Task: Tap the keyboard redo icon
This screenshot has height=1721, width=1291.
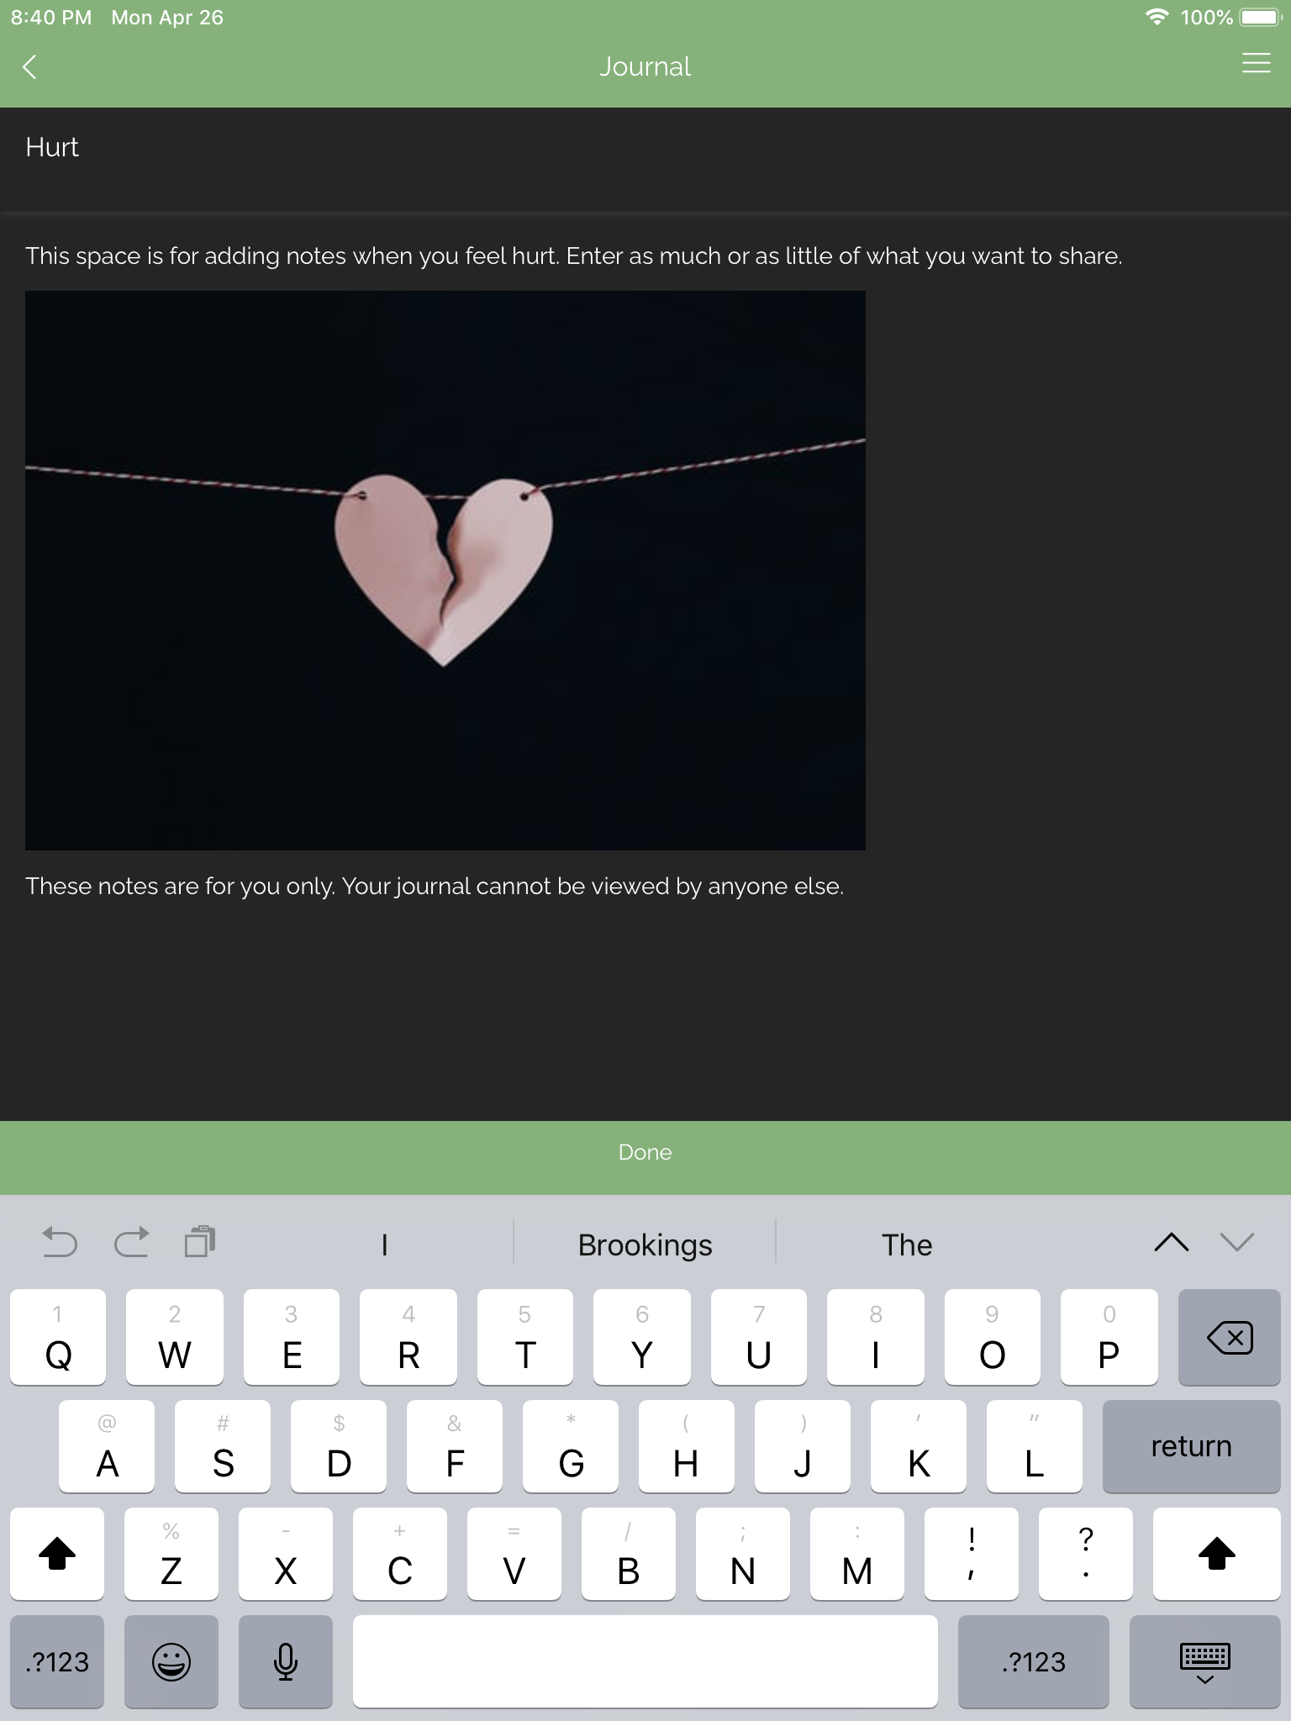Action: click(x=131, y=1243)
